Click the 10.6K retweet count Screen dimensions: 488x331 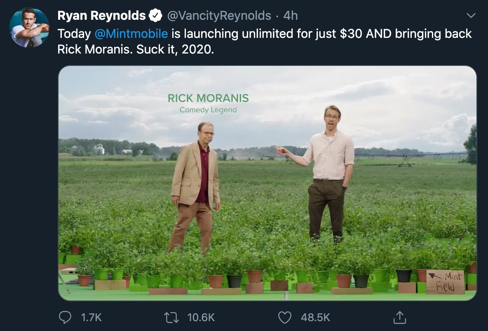click(x=201, y=317)
